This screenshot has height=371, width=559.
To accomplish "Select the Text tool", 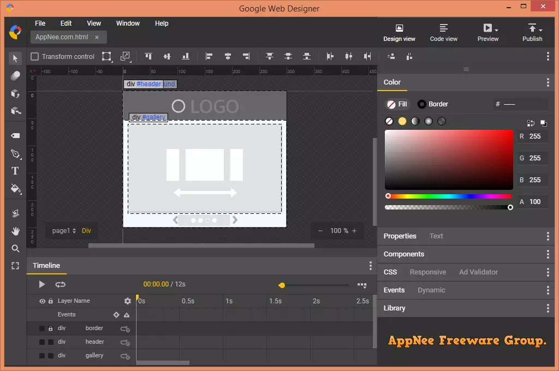I will [15, 171].
